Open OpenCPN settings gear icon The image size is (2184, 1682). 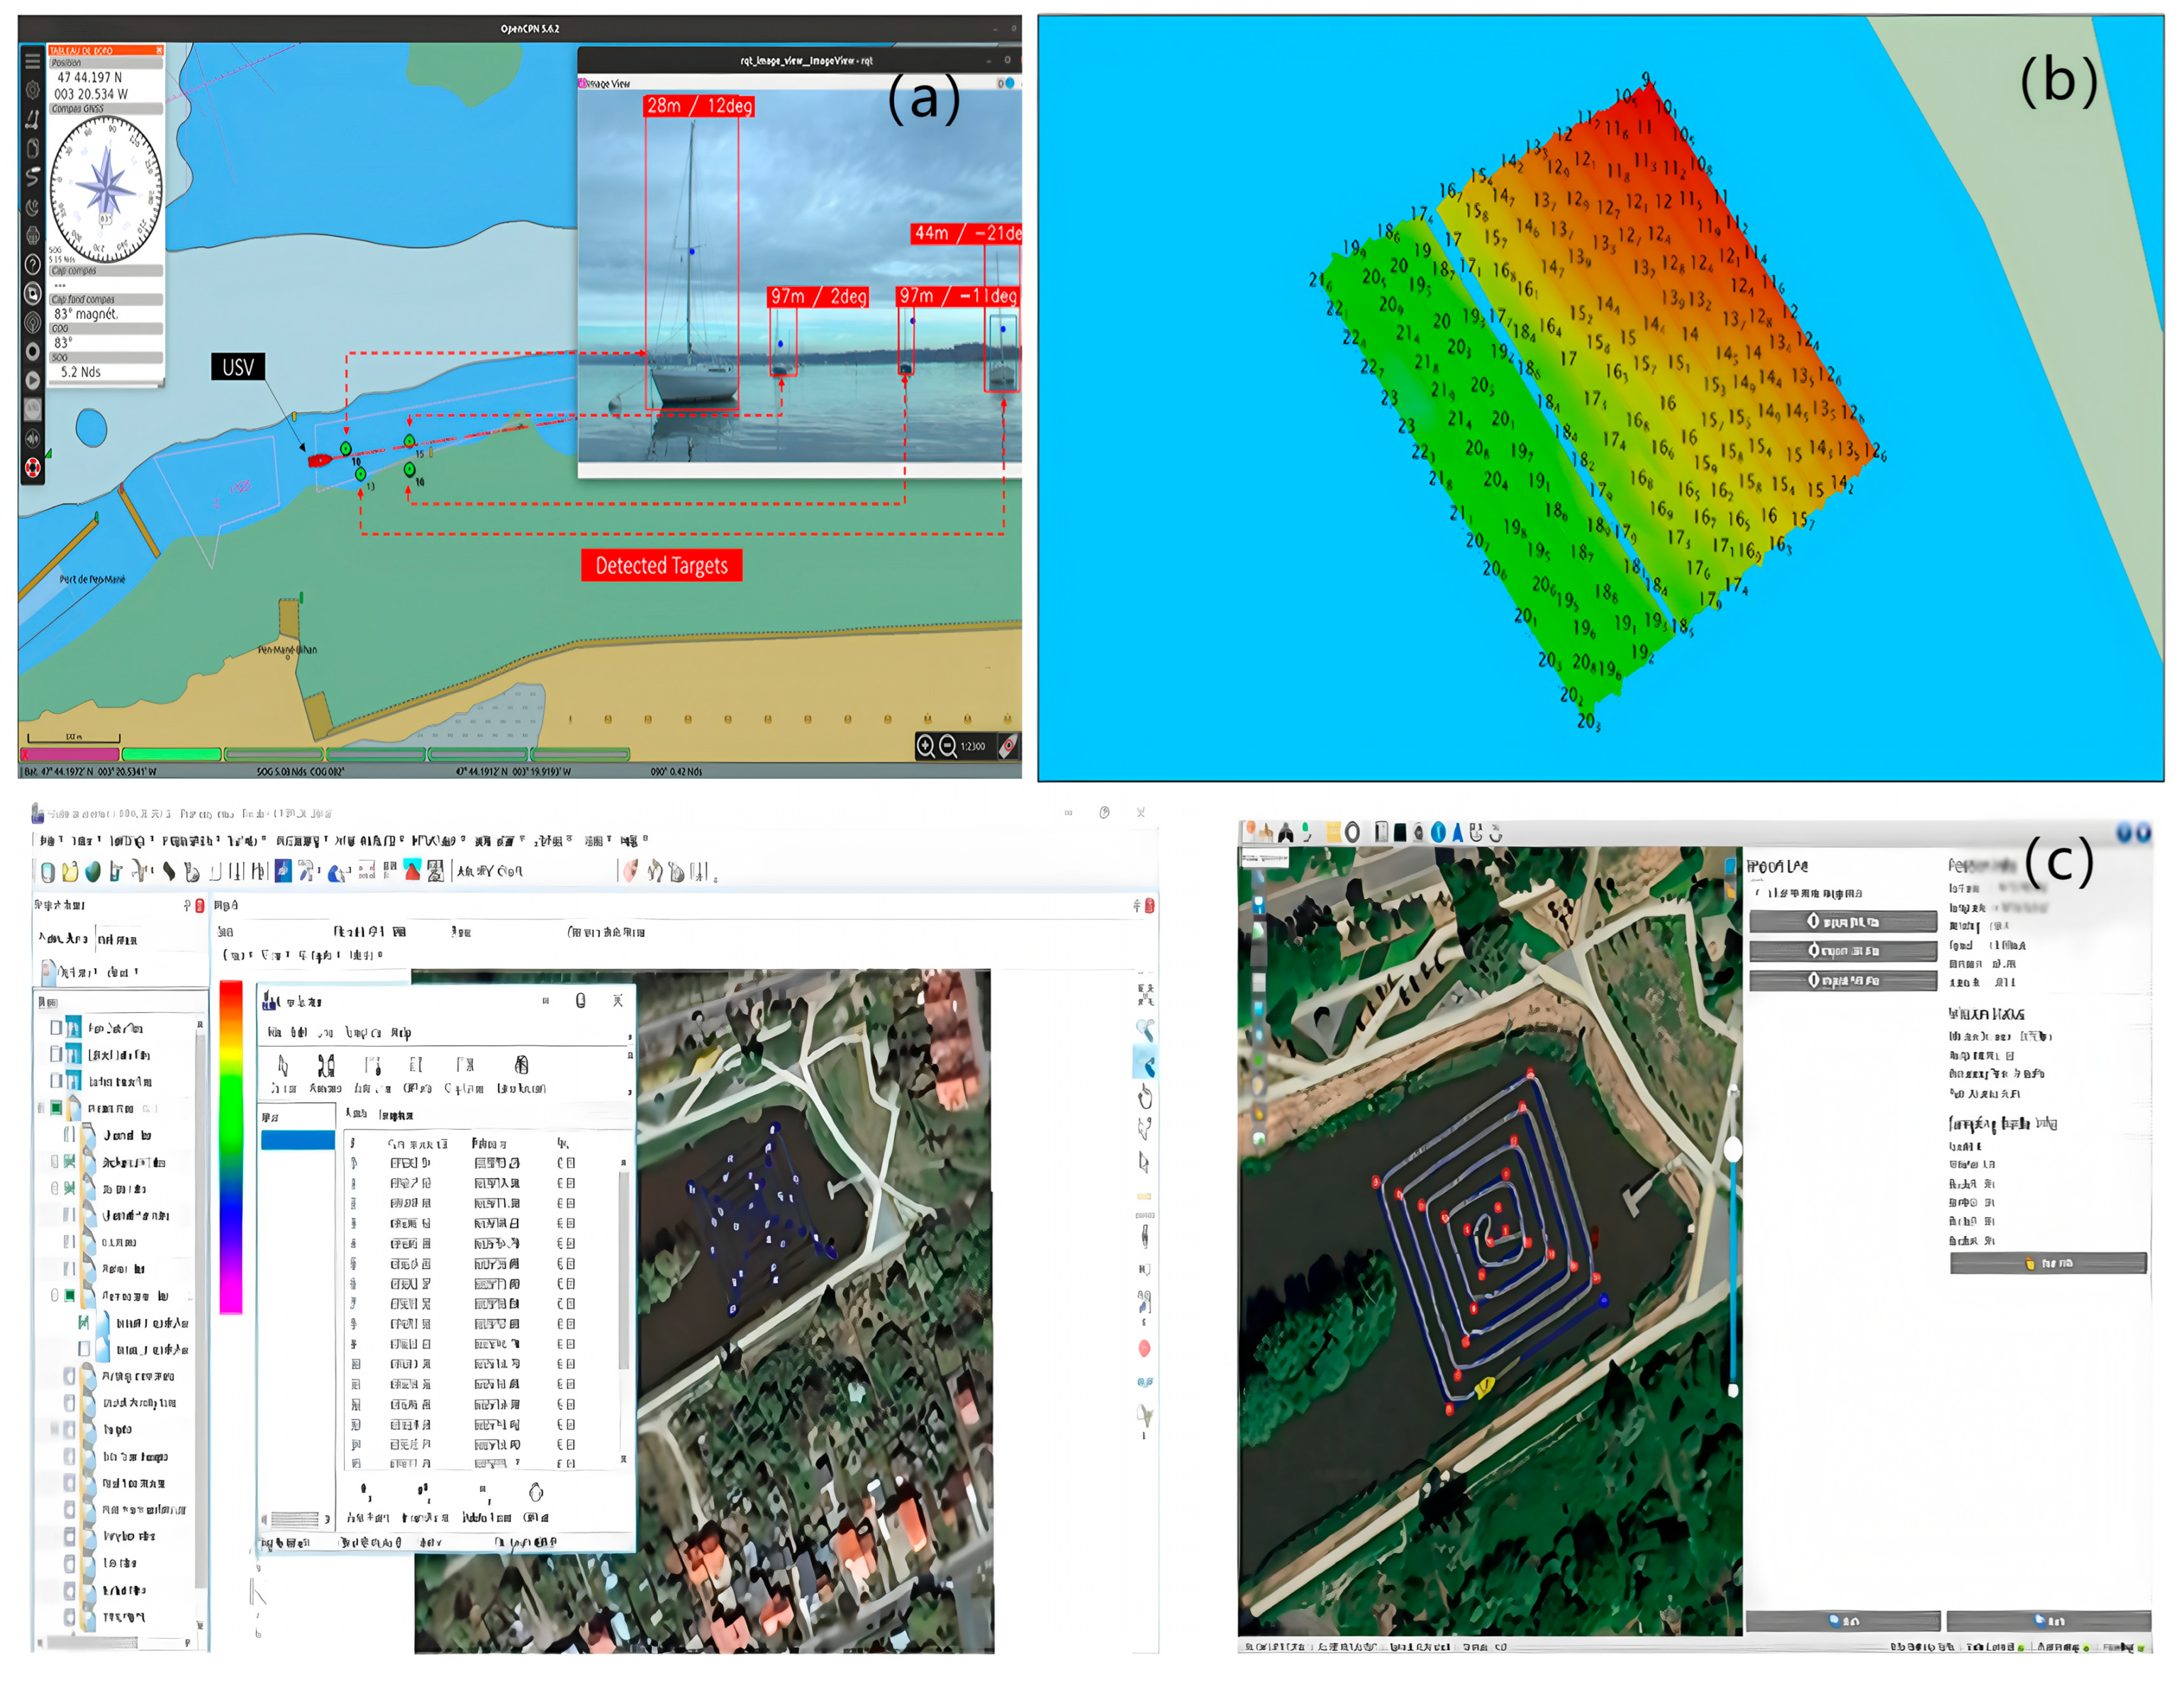32,90
